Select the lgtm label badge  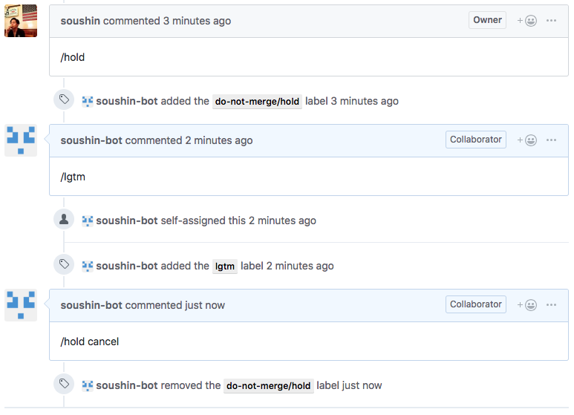point(225,266)
